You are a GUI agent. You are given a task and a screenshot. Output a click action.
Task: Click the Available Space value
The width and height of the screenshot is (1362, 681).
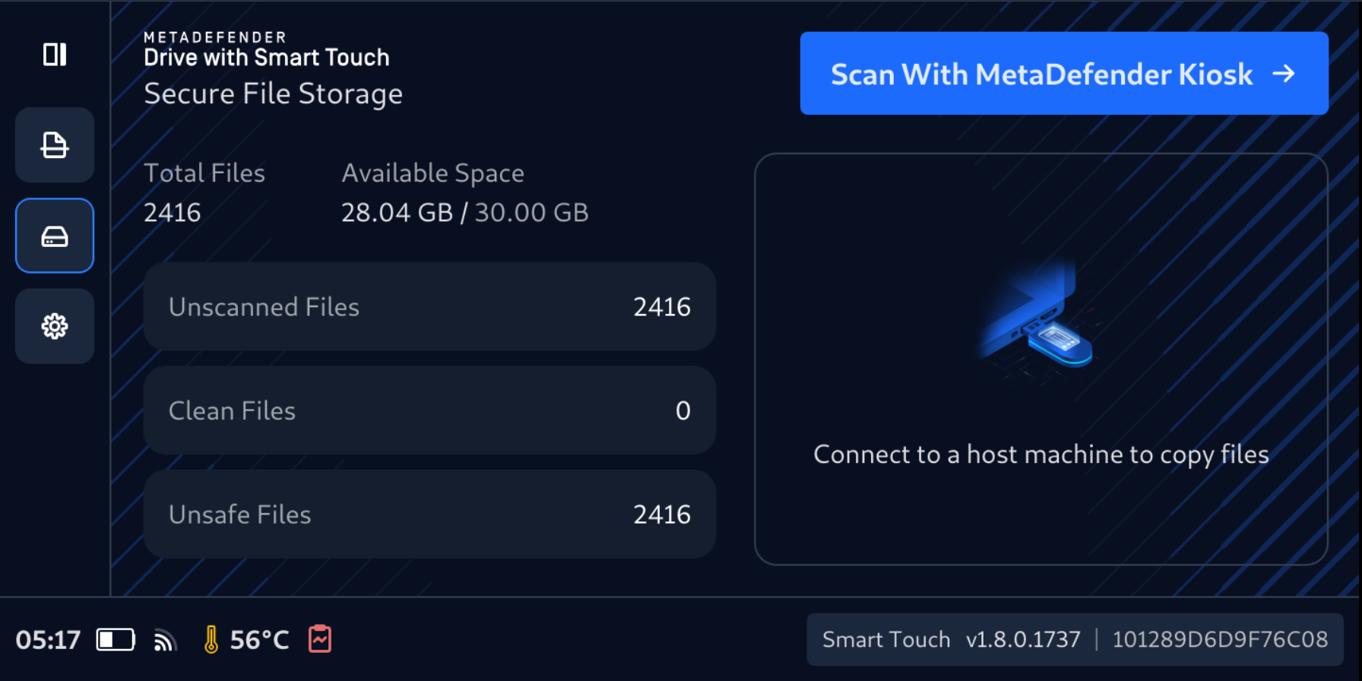click(464, 213)
